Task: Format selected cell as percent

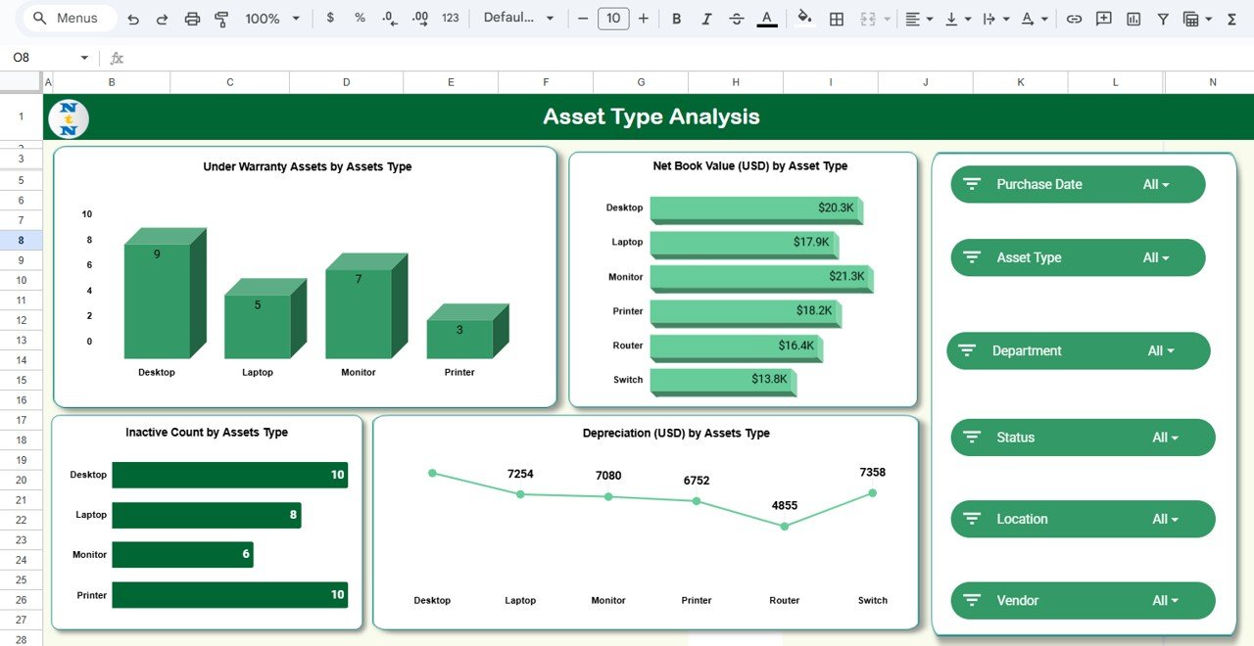Action: coord(359,18)
